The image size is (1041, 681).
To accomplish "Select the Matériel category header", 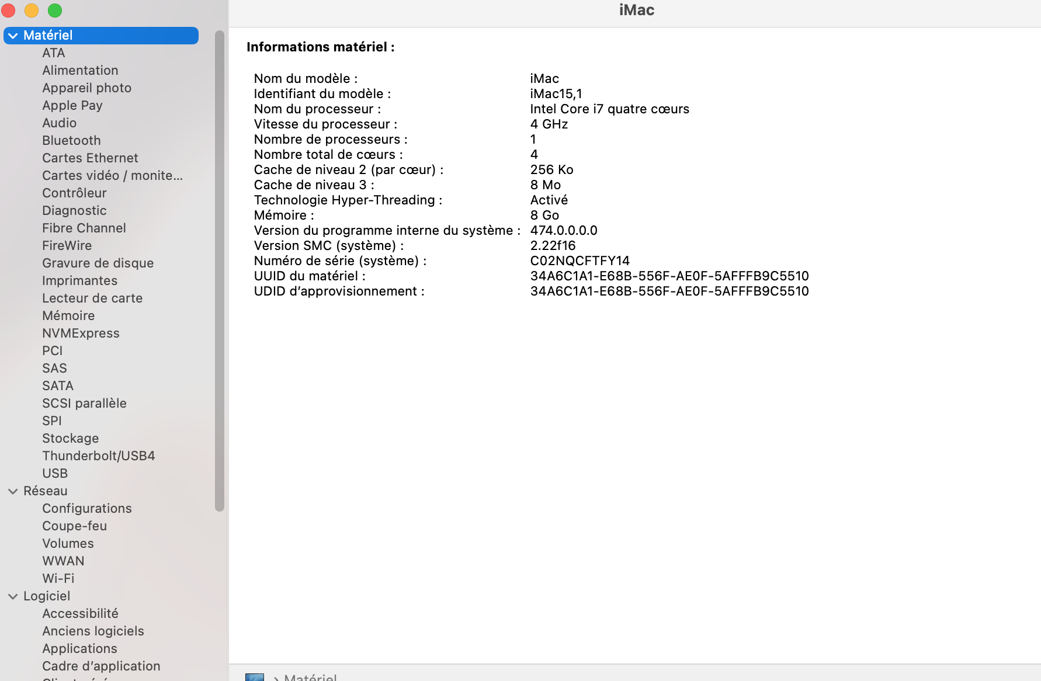I will click(101, 36).
